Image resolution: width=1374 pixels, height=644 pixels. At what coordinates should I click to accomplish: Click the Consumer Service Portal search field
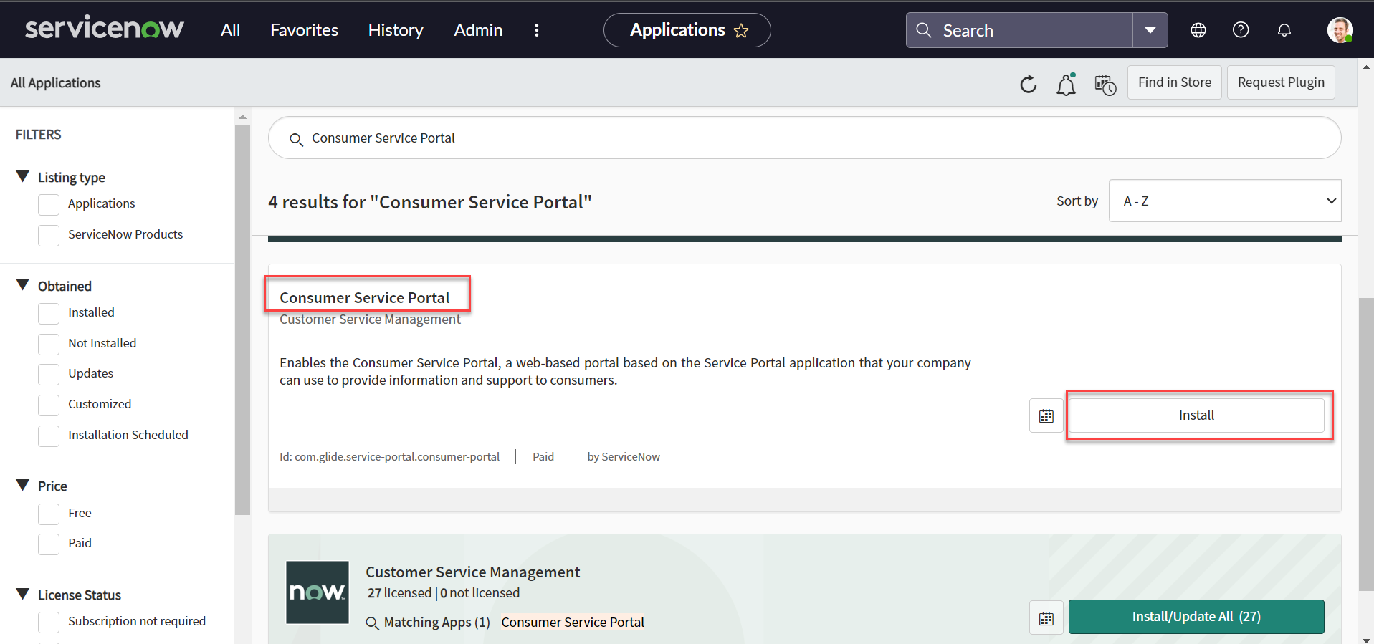coord(803,138)
